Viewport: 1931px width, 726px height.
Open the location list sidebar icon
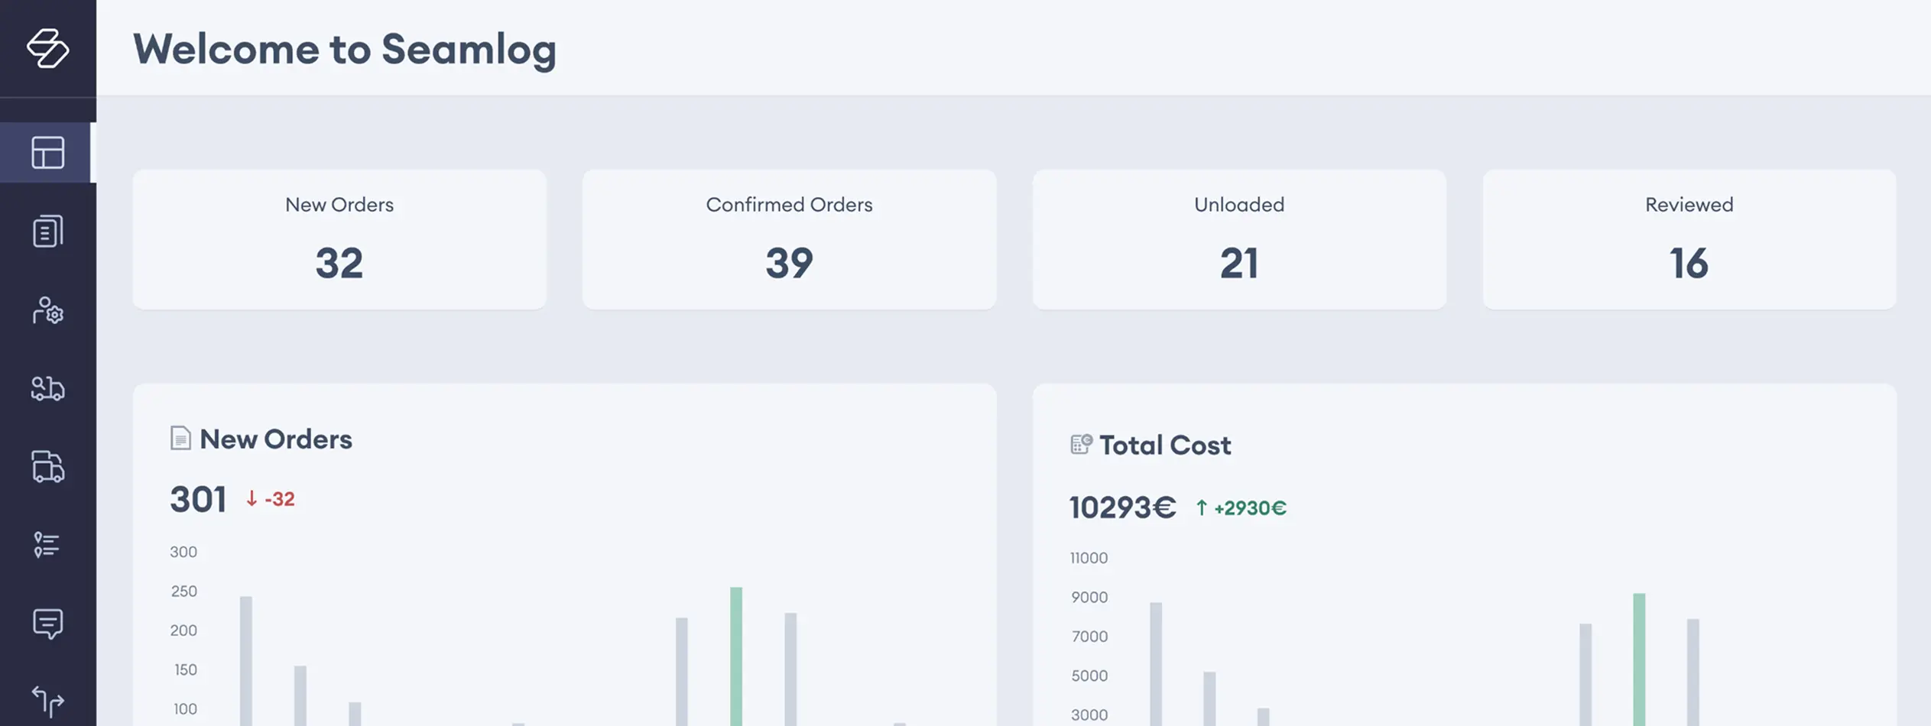47,545
